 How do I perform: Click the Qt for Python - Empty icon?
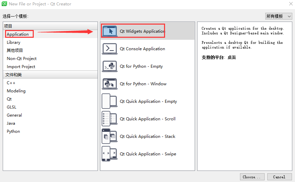pyautogui.click(x=110, y=66)
